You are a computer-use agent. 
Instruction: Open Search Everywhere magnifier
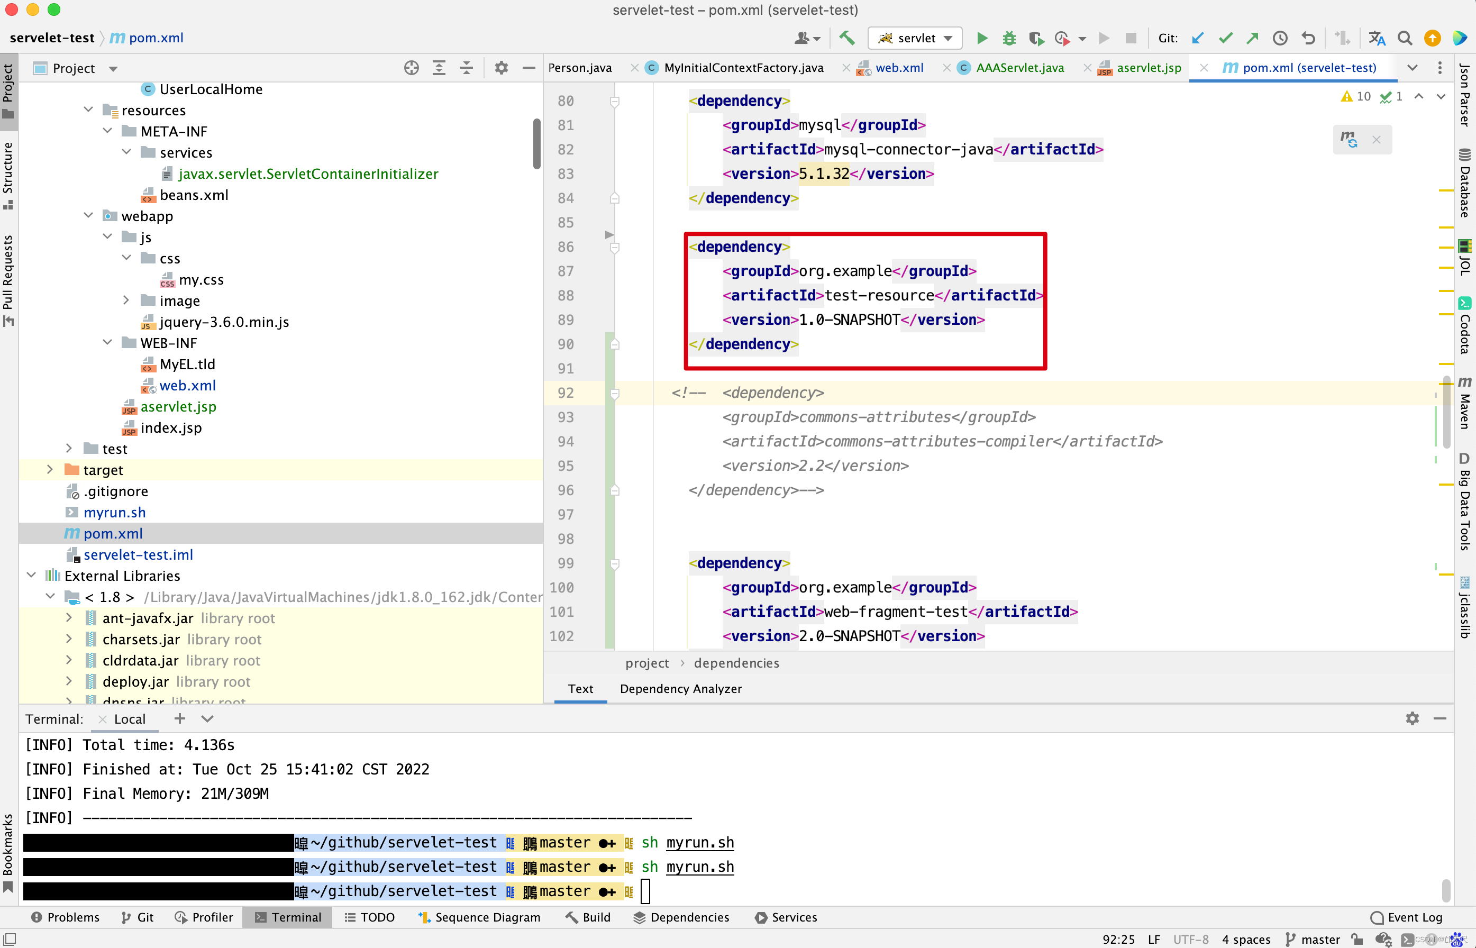1405,38
